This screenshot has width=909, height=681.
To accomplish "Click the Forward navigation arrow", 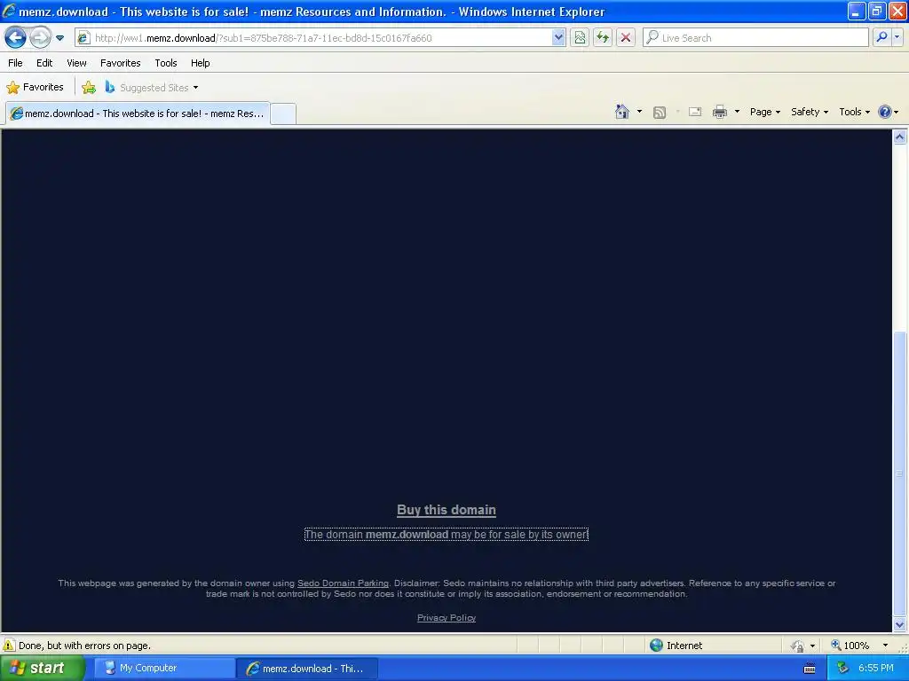I will [39, 38].
